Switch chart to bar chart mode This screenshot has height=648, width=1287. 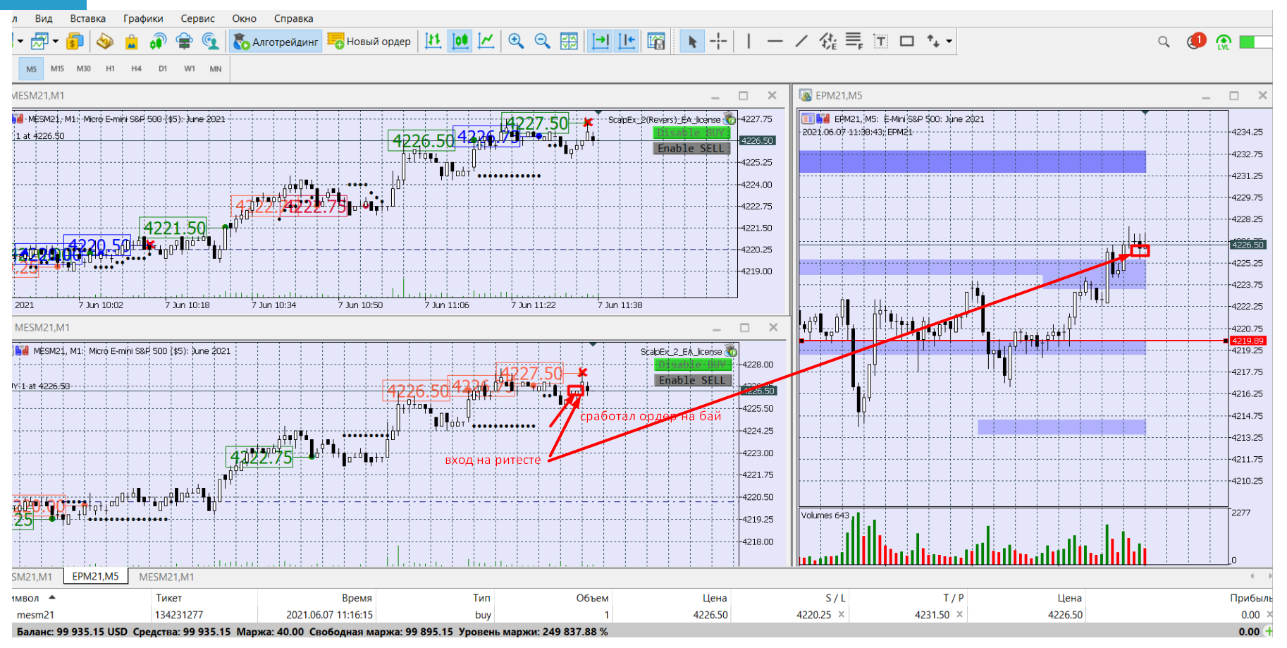(433, 42)
